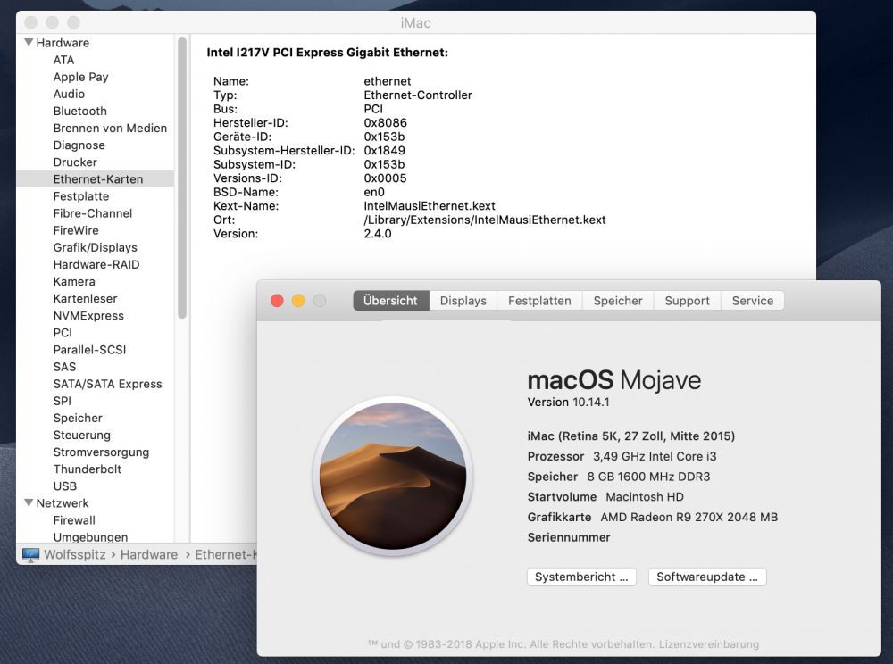Minimize the About This Mac window
This screenshot has height=664, width=893.
click(298, 301)
